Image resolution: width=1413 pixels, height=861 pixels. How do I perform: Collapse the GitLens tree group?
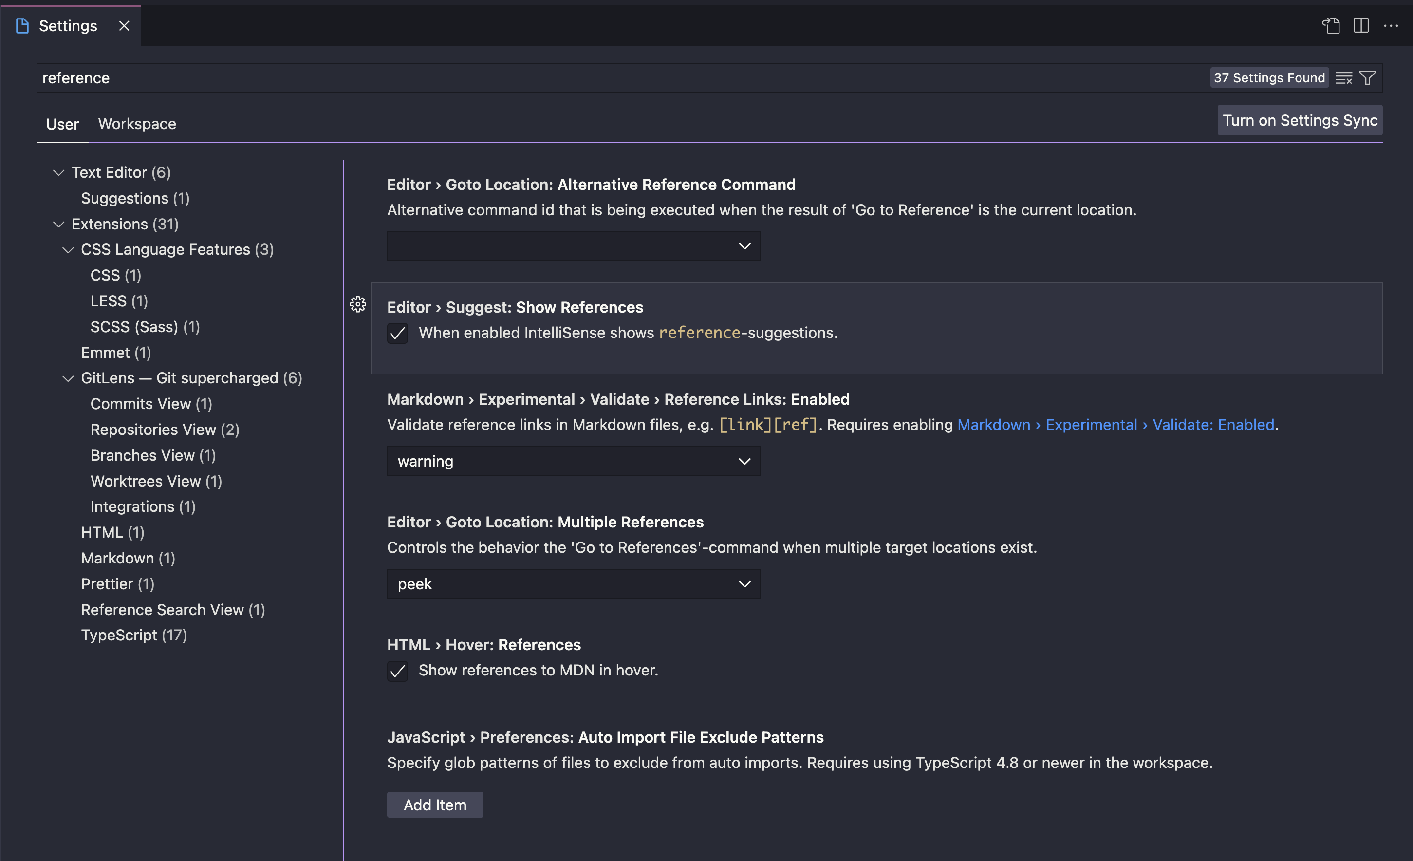[x=68, y=378]
